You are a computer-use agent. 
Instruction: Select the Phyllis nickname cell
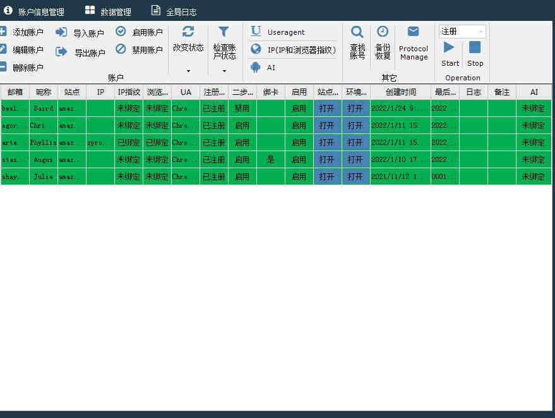[x=44, y=142]
